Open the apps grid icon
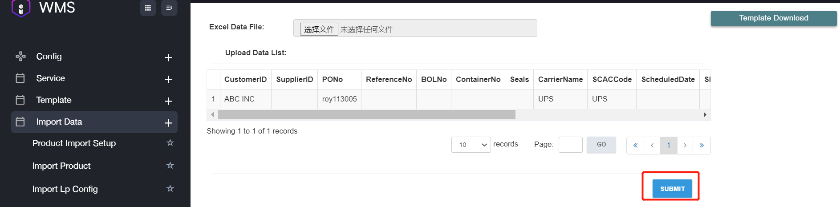840x207 pixels. (148, 8)
